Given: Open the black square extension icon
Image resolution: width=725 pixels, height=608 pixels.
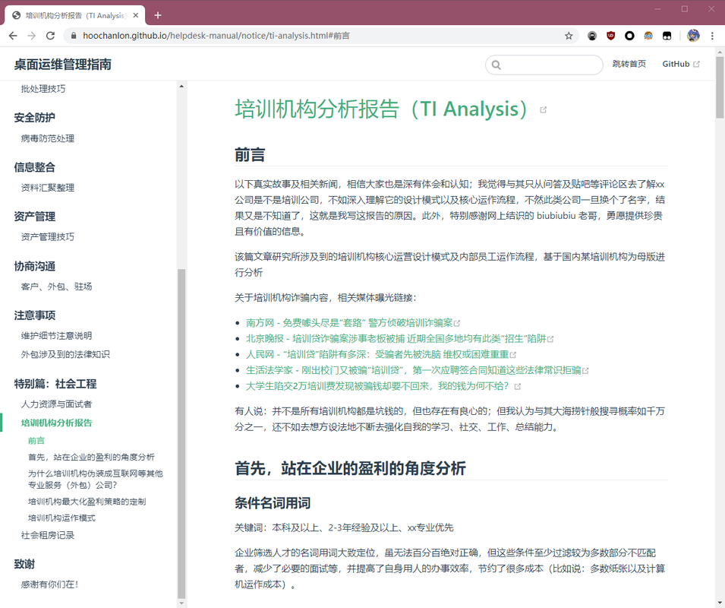Looking at the screenshot, I should [667, 36].
